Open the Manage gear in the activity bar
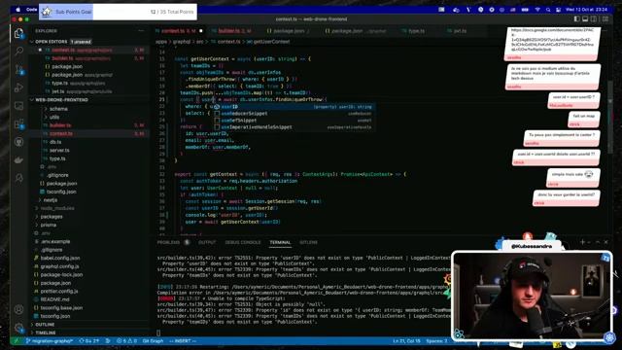 [18, 328]
